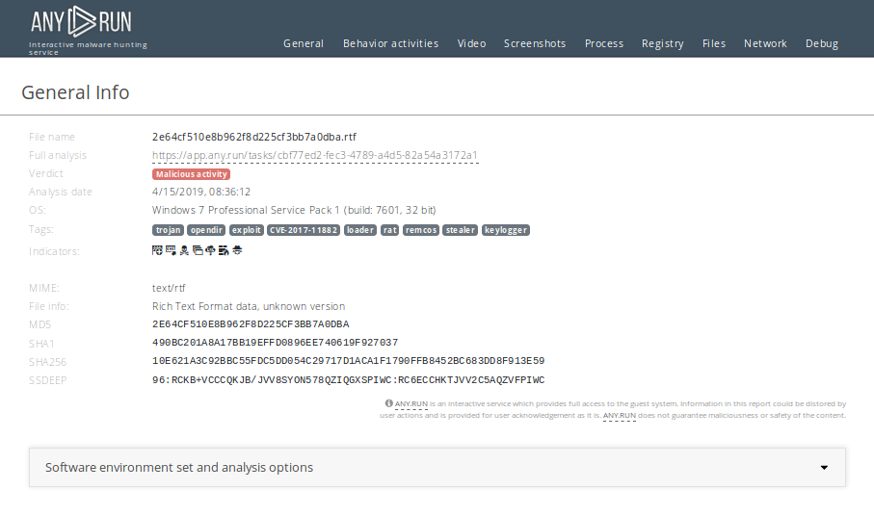Click the last indicator icon in Indicators row
874x516 pixels.
(235, 250)
